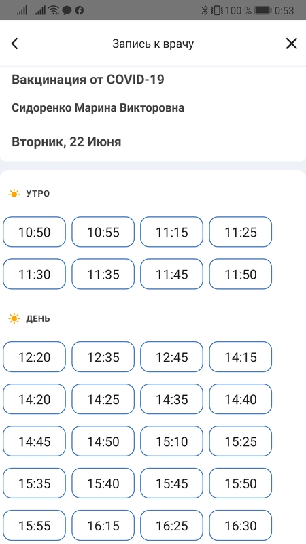The width and height of the screenshot is (306, 544).
Task: Tap doctor name Сидоренко Марина Викторовна
Action: 98,108
